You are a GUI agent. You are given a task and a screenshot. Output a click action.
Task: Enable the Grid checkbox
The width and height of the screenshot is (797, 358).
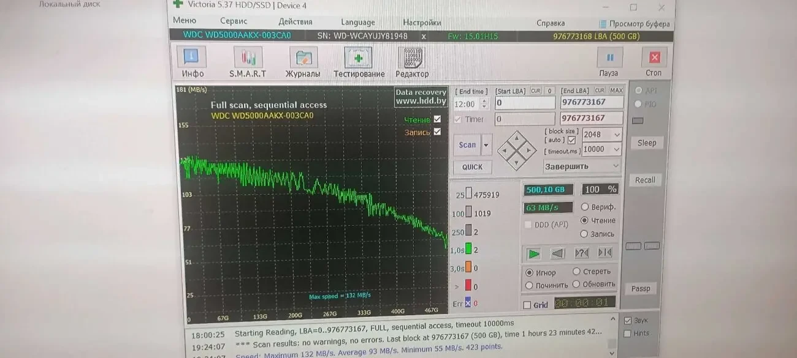tap(527, 305)
